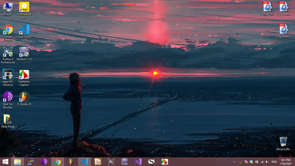Open yellow circuit schematic app in taskbar
This screenshot has height=166, width=295.
point(98,162)
